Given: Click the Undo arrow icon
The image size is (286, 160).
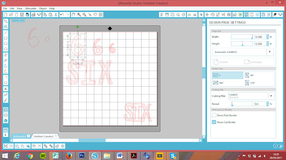Looking at the screenshot, I should click(x=62, y=15).
